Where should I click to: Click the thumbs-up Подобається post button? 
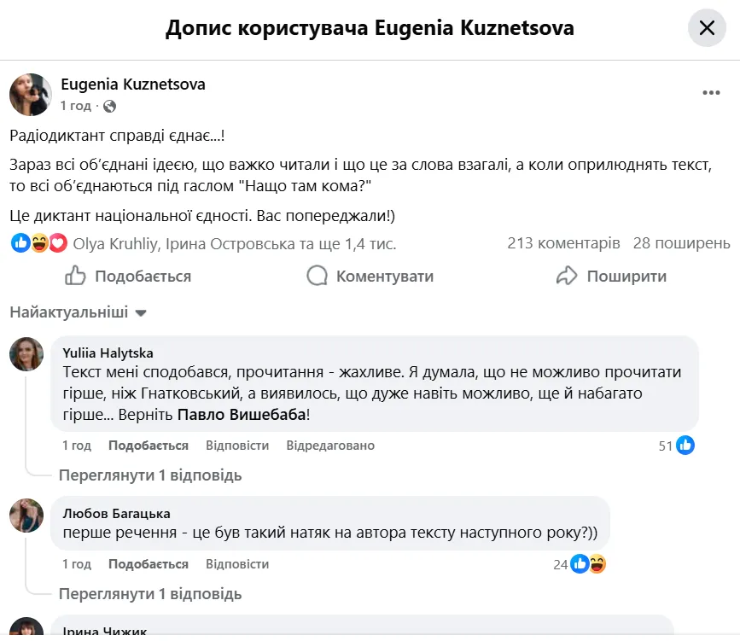point(128,277)
